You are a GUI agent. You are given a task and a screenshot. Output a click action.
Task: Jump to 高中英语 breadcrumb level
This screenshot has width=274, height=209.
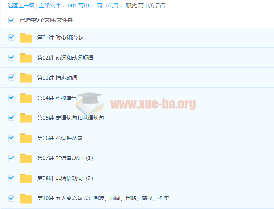[x=107, y=6]
